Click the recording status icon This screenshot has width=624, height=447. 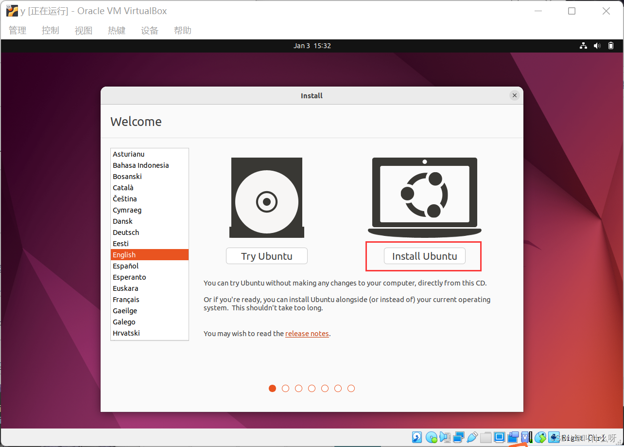click(513, 437)
